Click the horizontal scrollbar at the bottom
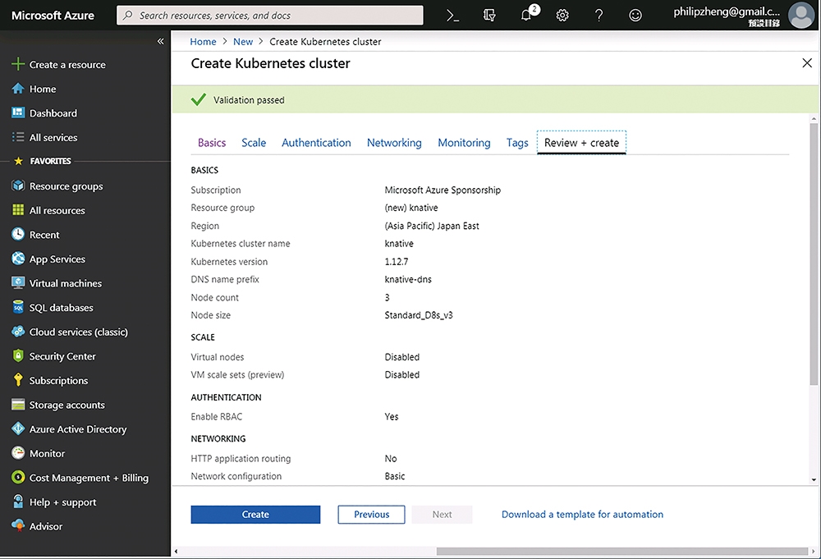 coord(621,551)
